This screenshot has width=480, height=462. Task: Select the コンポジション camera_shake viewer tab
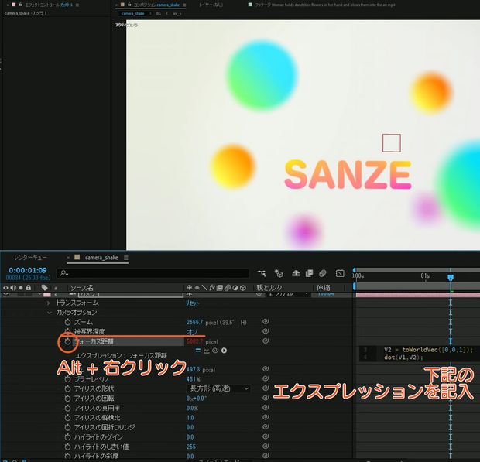pyautogui.click(x=156, y=5)
